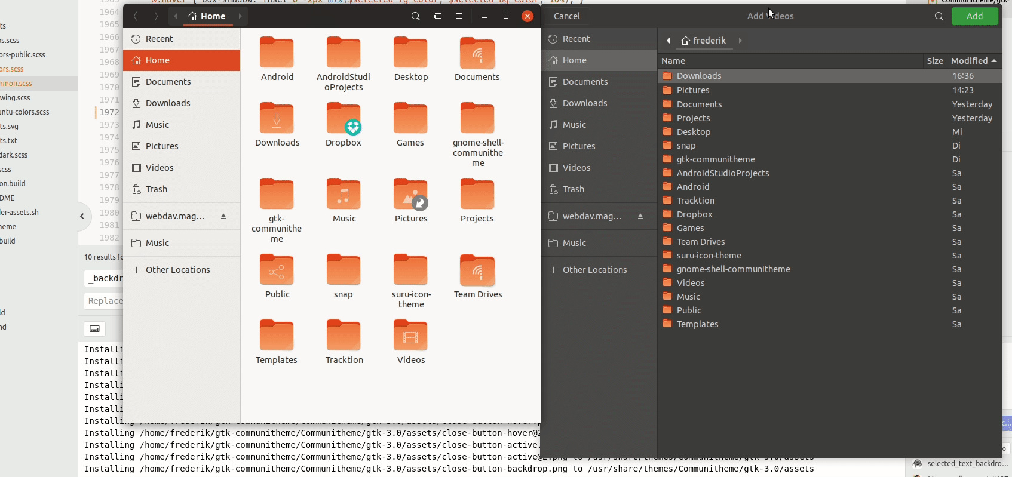Go forward in the Home file manager
The height and width of the screenshot is (477, 1012).
156,16
